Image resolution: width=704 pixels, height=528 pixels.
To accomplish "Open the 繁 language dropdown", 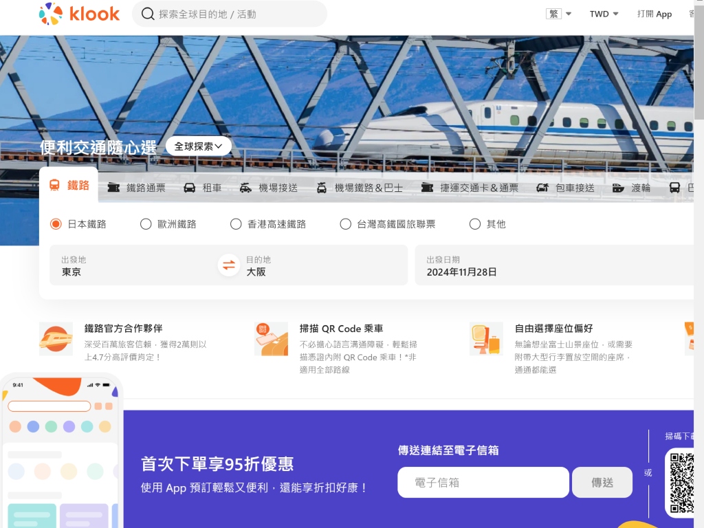I will coord(559,13).
